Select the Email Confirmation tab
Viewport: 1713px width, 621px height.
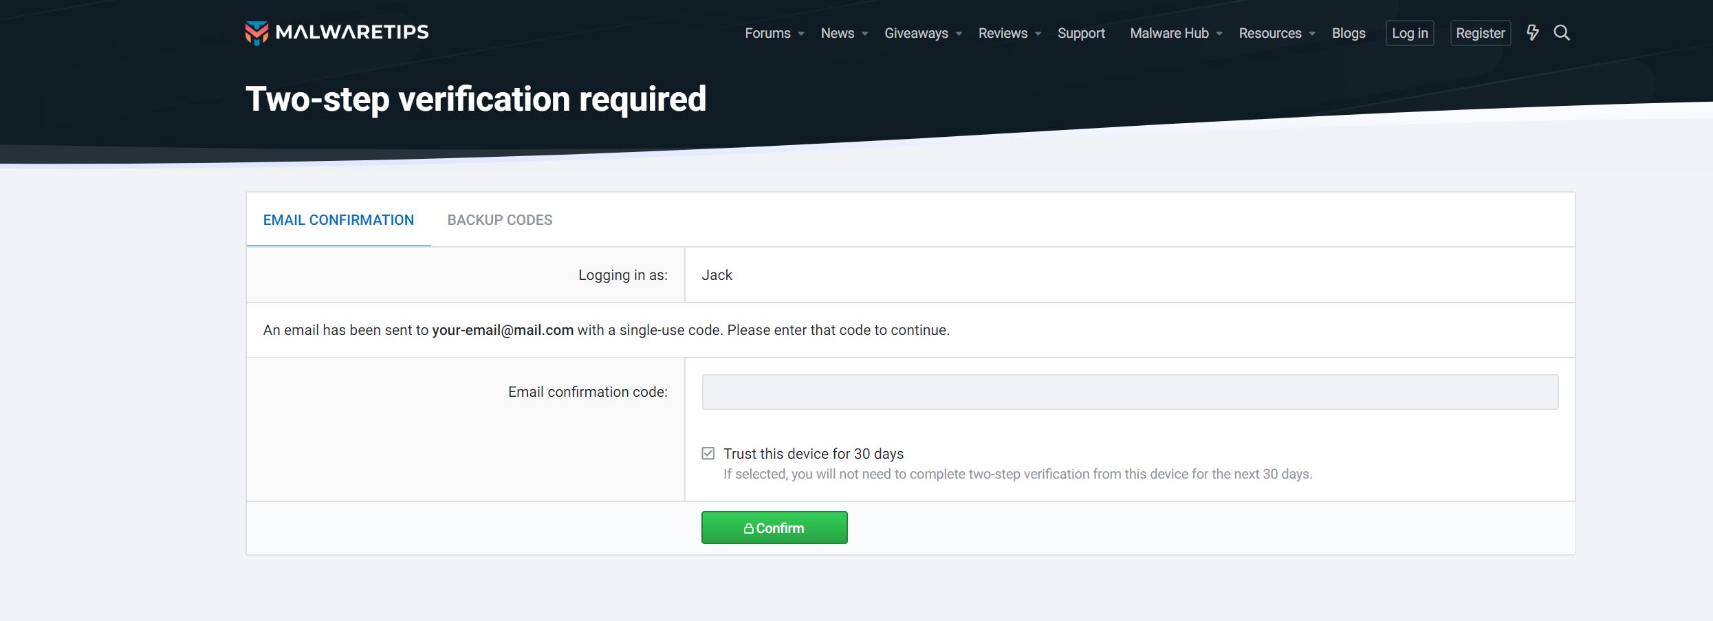pos(338,220)
